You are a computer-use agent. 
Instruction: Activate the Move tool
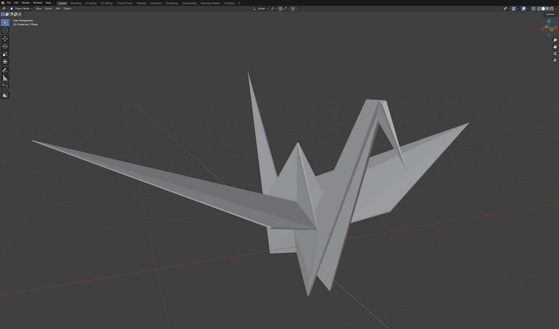[5, 39]
